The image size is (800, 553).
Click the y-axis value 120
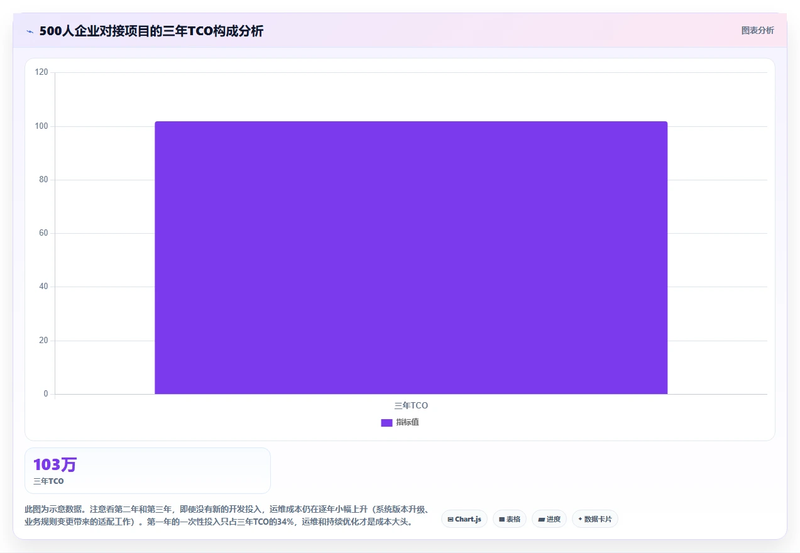pyautogui.click(x=42, y=72)
